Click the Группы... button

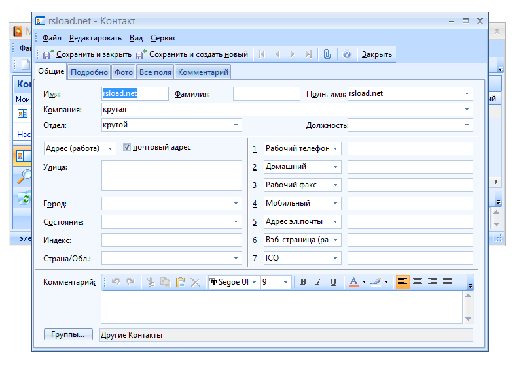point(68,334)
